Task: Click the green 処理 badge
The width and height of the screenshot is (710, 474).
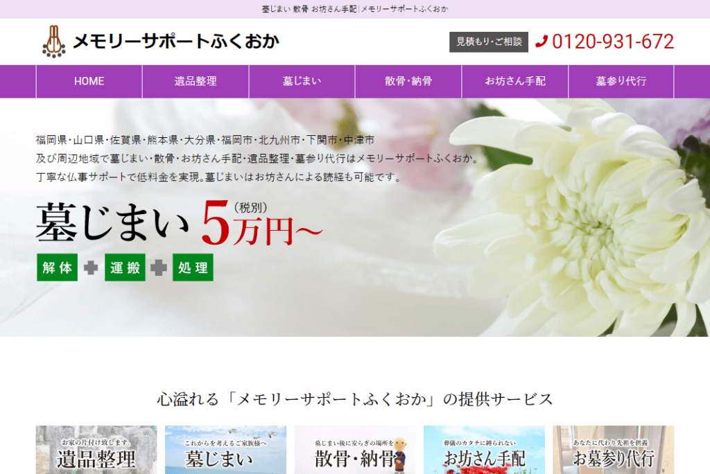Action: pos(192,267)
